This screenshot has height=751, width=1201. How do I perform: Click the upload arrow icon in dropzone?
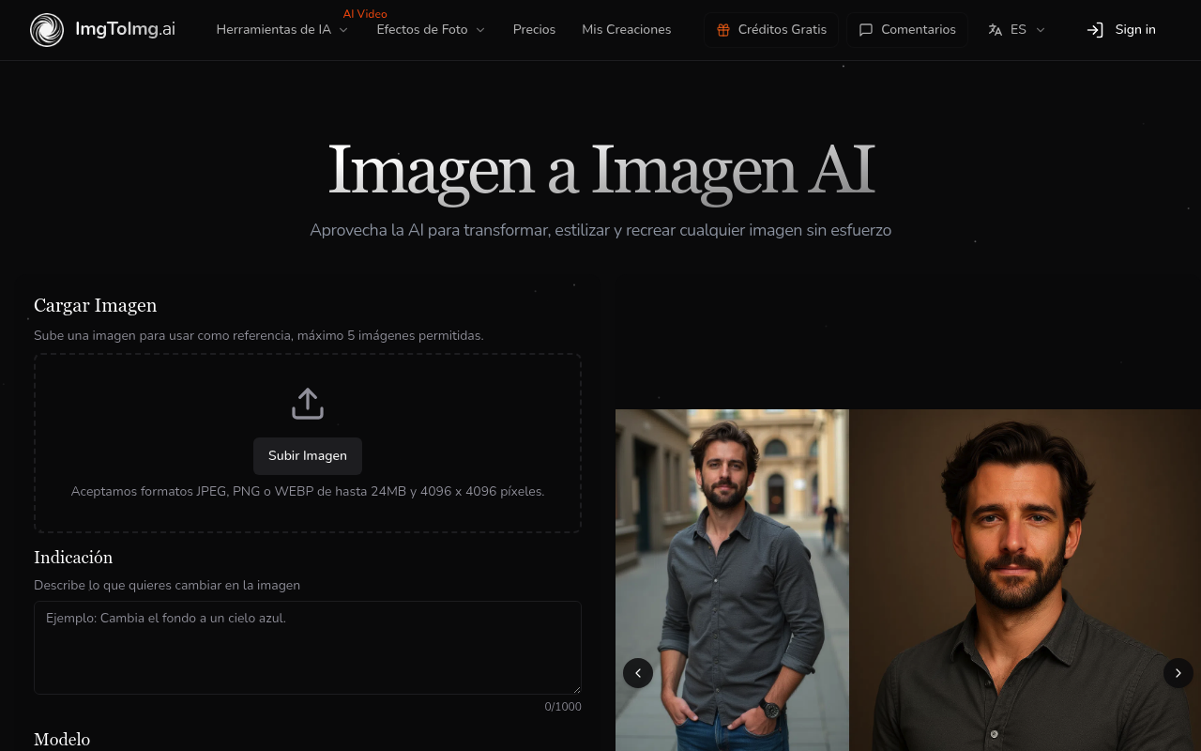(308, 404)
